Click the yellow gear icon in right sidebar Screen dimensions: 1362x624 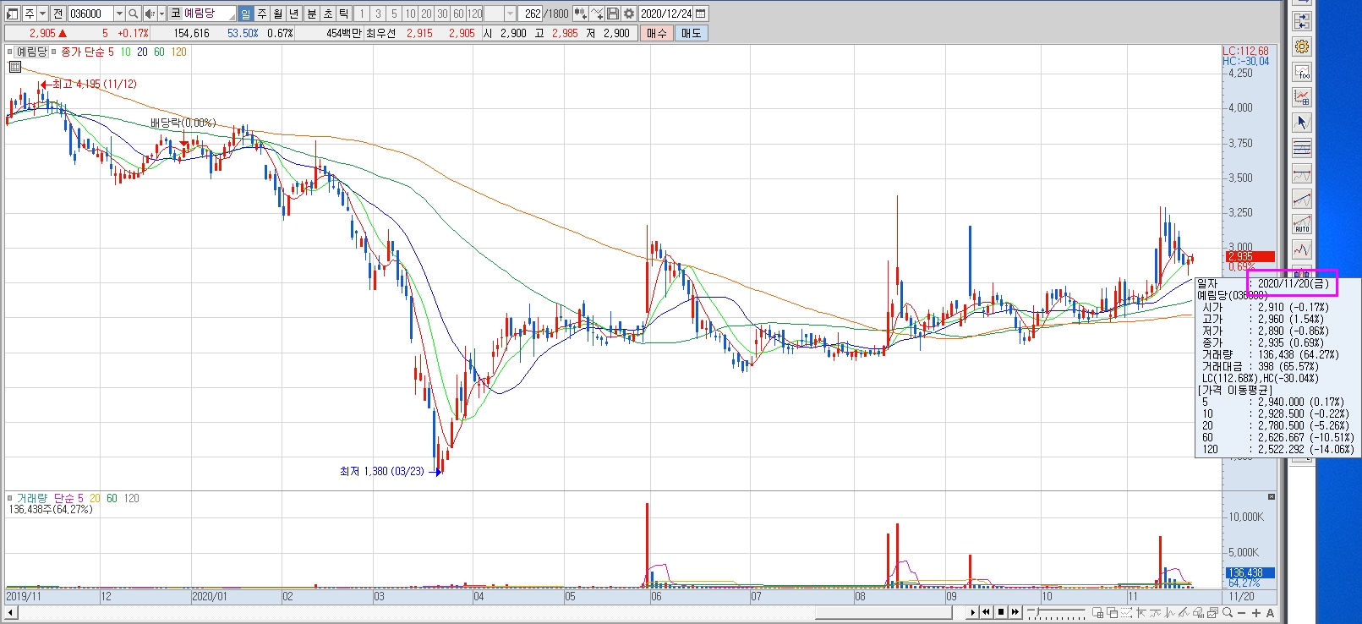(1302, 47)
